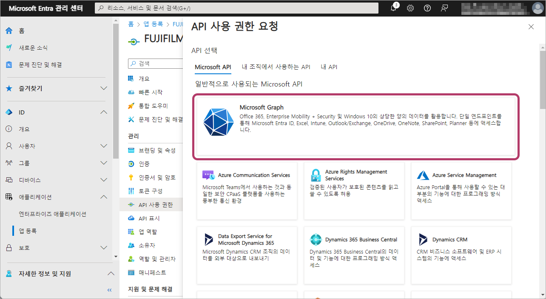Click the app menu 검색 field
The width and height of the screenshot is (546, 299).
[156, 63]
